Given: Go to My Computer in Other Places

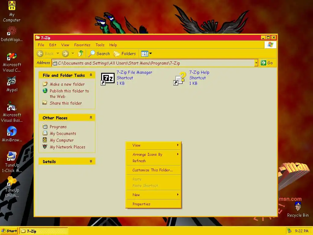Looking at the screenshot, I should pos(61,140).
